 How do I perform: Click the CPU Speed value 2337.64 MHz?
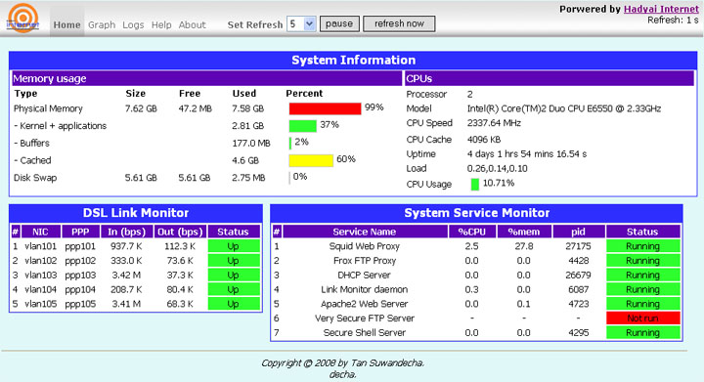pos(494,123)
